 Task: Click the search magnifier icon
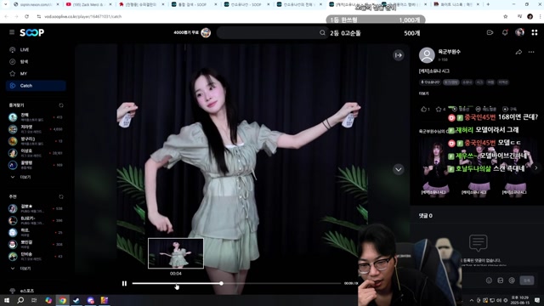322,32
